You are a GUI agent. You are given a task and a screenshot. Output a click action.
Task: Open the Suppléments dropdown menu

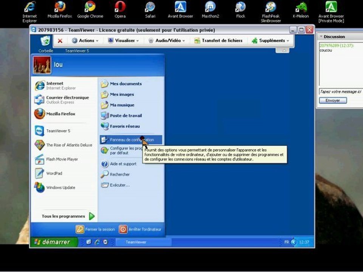(271, 40)
